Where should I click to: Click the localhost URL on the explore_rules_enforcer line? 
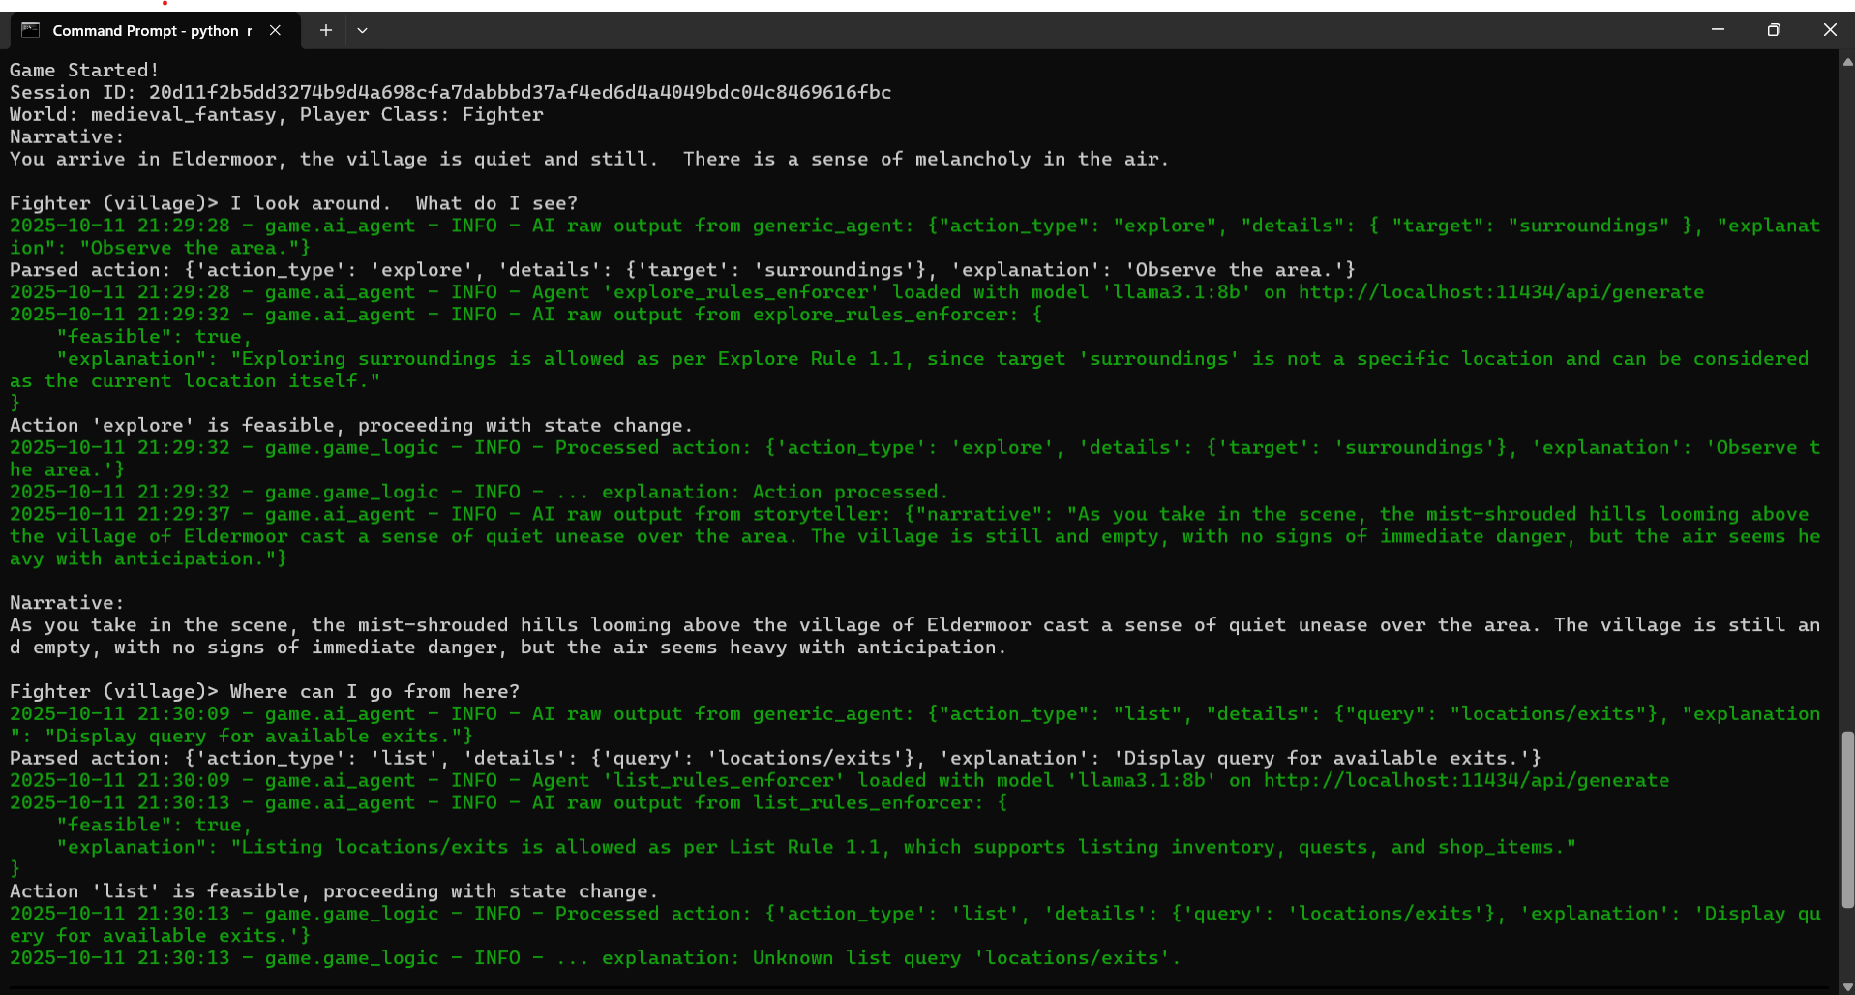click(1501, 292)
